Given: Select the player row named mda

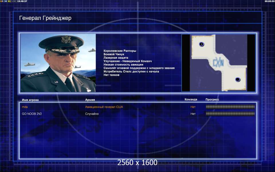Looking at the screenshot, I should [138, 107].
